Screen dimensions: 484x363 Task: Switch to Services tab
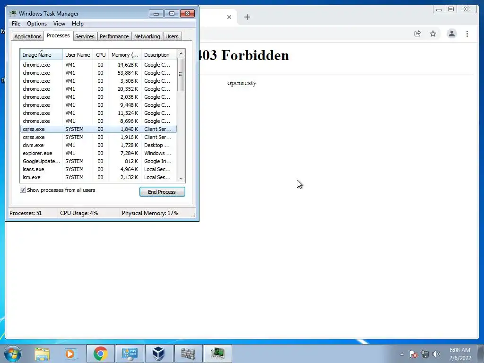click(x=85, y=36)
